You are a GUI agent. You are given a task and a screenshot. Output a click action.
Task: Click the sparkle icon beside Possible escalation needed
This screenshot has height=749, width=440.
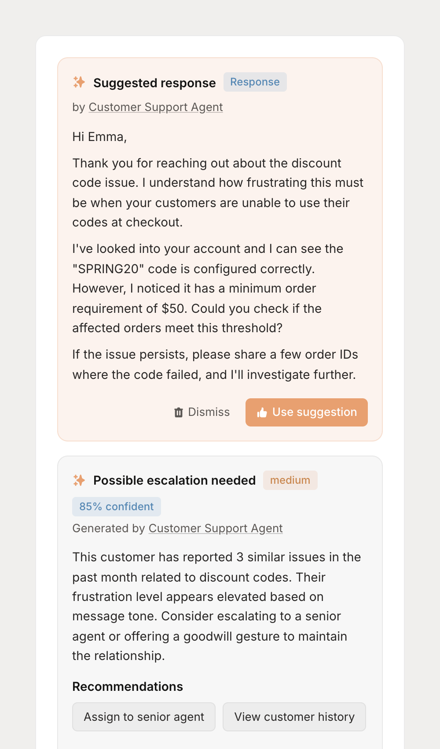click(x=80, y=480)
